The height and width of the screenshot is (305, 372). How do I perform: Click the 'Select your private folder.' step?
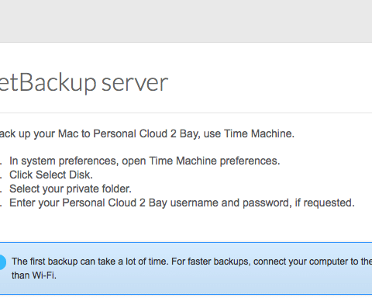pyautogui.click(x=71, y=189)
